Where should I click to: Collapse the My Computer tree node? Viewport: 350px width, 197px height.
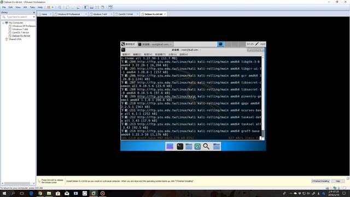[3, 23]
